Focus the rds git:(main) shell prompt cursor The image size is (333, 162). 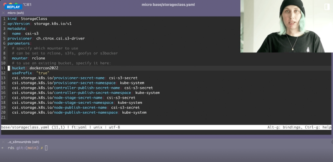pyautogui.click(x=46, y=148)
